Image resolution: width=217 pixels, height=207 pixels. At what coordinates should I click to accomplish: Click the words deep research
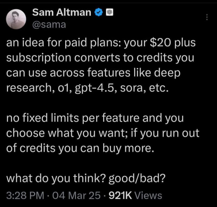coord(94,80)
